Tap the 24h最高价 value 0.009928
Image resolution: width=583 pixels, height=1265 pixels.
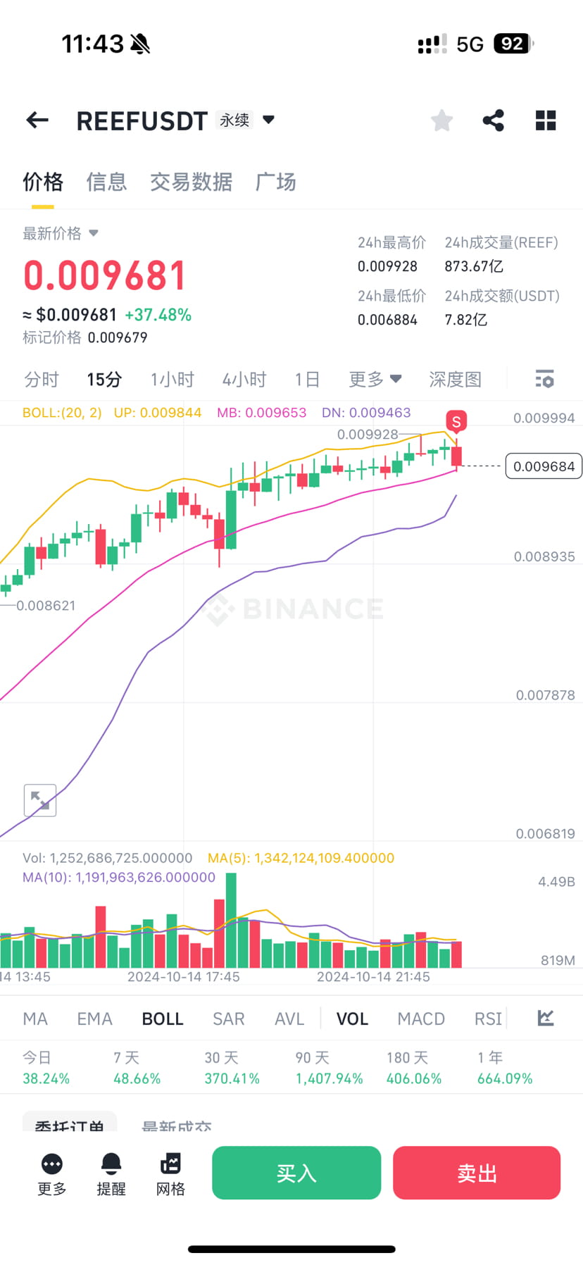point(387,266)
